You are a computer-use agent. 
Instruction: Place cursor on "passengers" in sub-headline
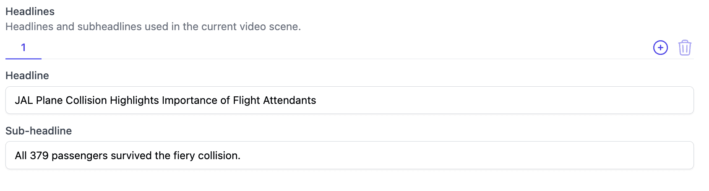click(x=80, y=156)
